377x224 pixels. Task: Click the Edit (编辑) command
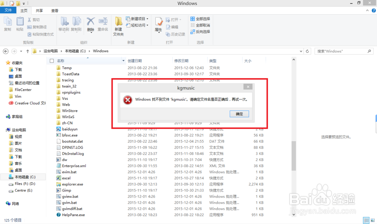[x=172, y=27]
